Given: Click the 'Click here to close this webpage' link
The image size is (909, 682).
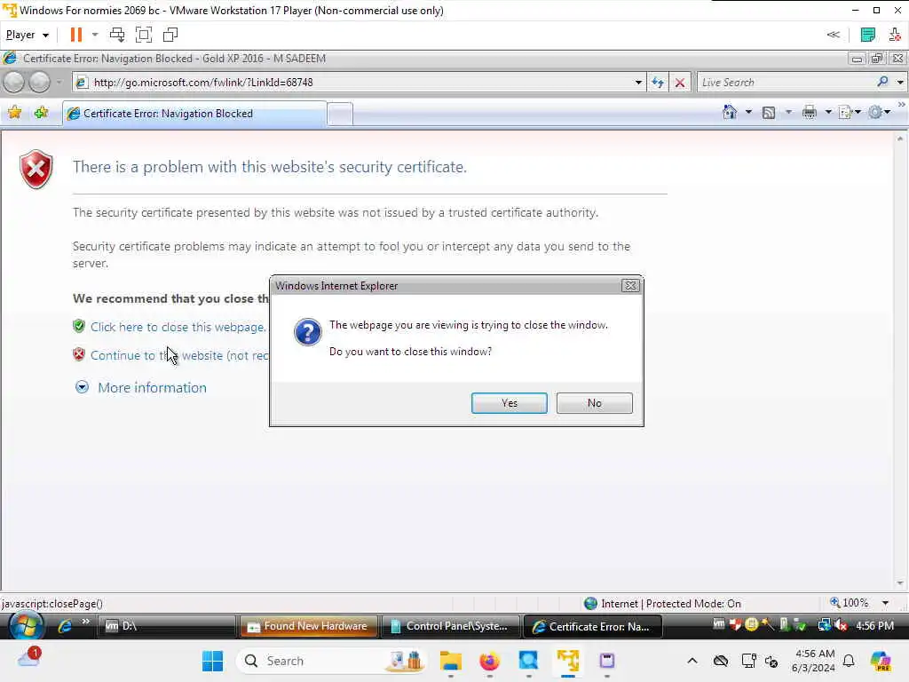Looking at the screenshot, I should 178,327.
